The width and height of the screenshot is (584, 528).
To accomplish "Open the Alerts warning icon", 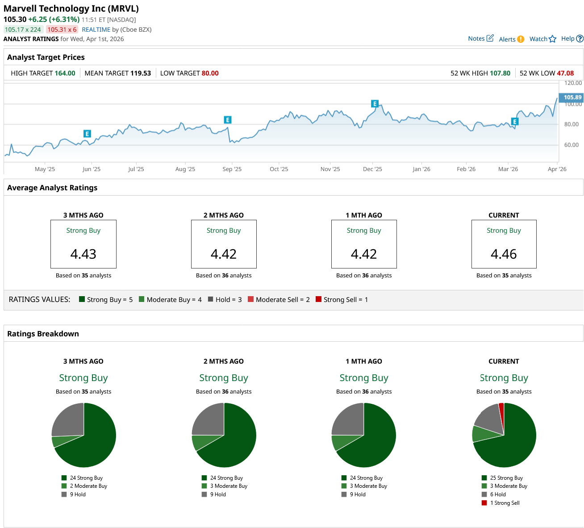I will (x=521, y=39).
